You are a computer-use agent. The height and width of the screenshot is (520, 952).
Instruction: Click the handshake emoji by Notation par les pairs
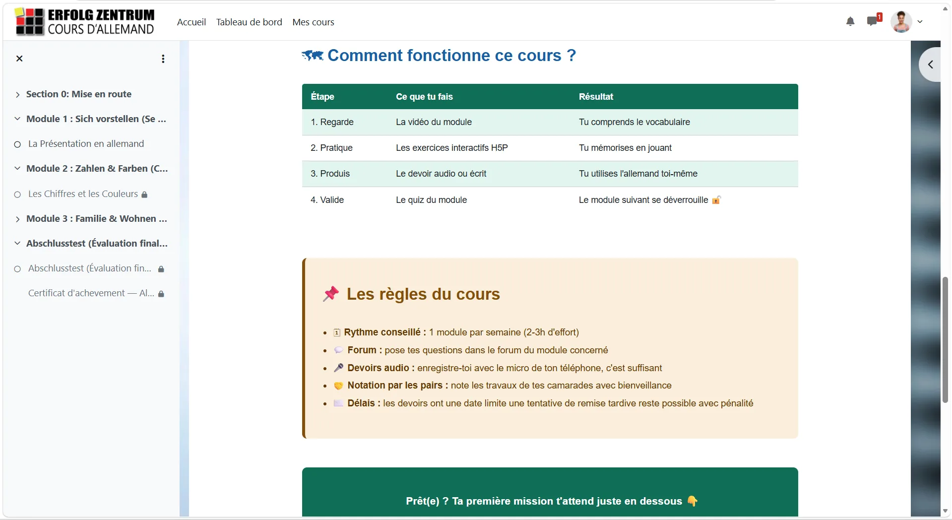click(339, 386)
